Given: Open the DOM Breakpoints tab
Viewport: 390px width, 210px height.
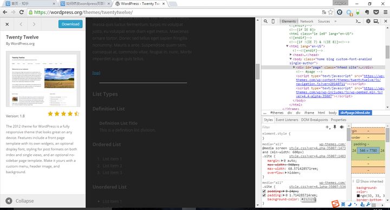Looking at the screenshot, I should click(314, 120).
